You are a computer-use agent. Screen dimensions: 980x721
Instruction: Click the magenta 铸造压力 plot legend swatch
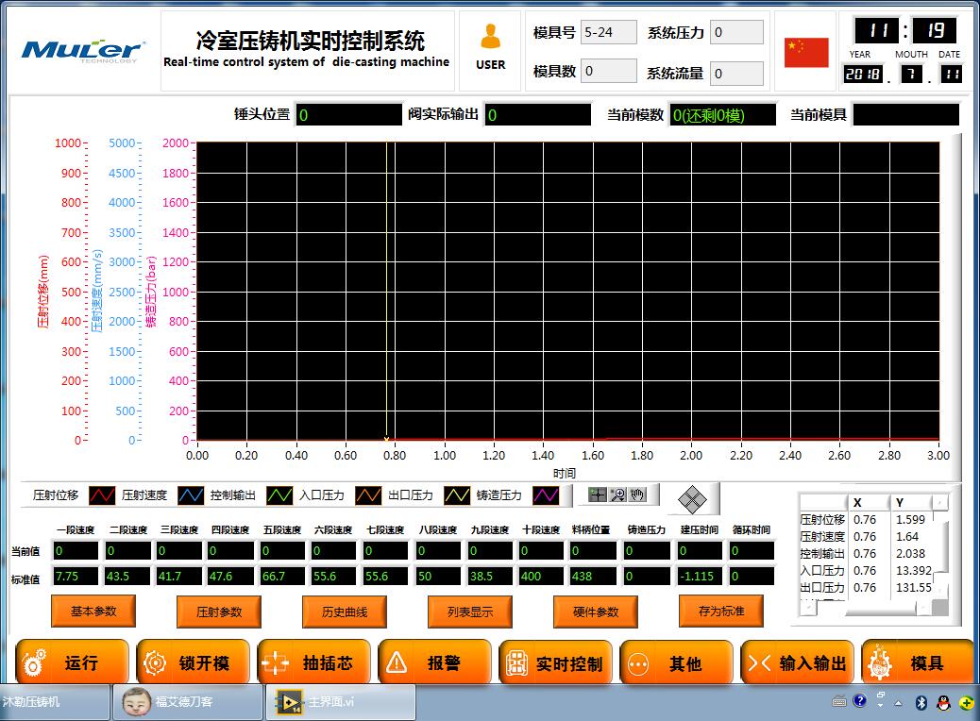pos(546,495)
